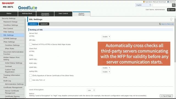Click the GoodSuite logo
Image resolution: width=176 pixels, height=99 pixels.
(28, 8)
